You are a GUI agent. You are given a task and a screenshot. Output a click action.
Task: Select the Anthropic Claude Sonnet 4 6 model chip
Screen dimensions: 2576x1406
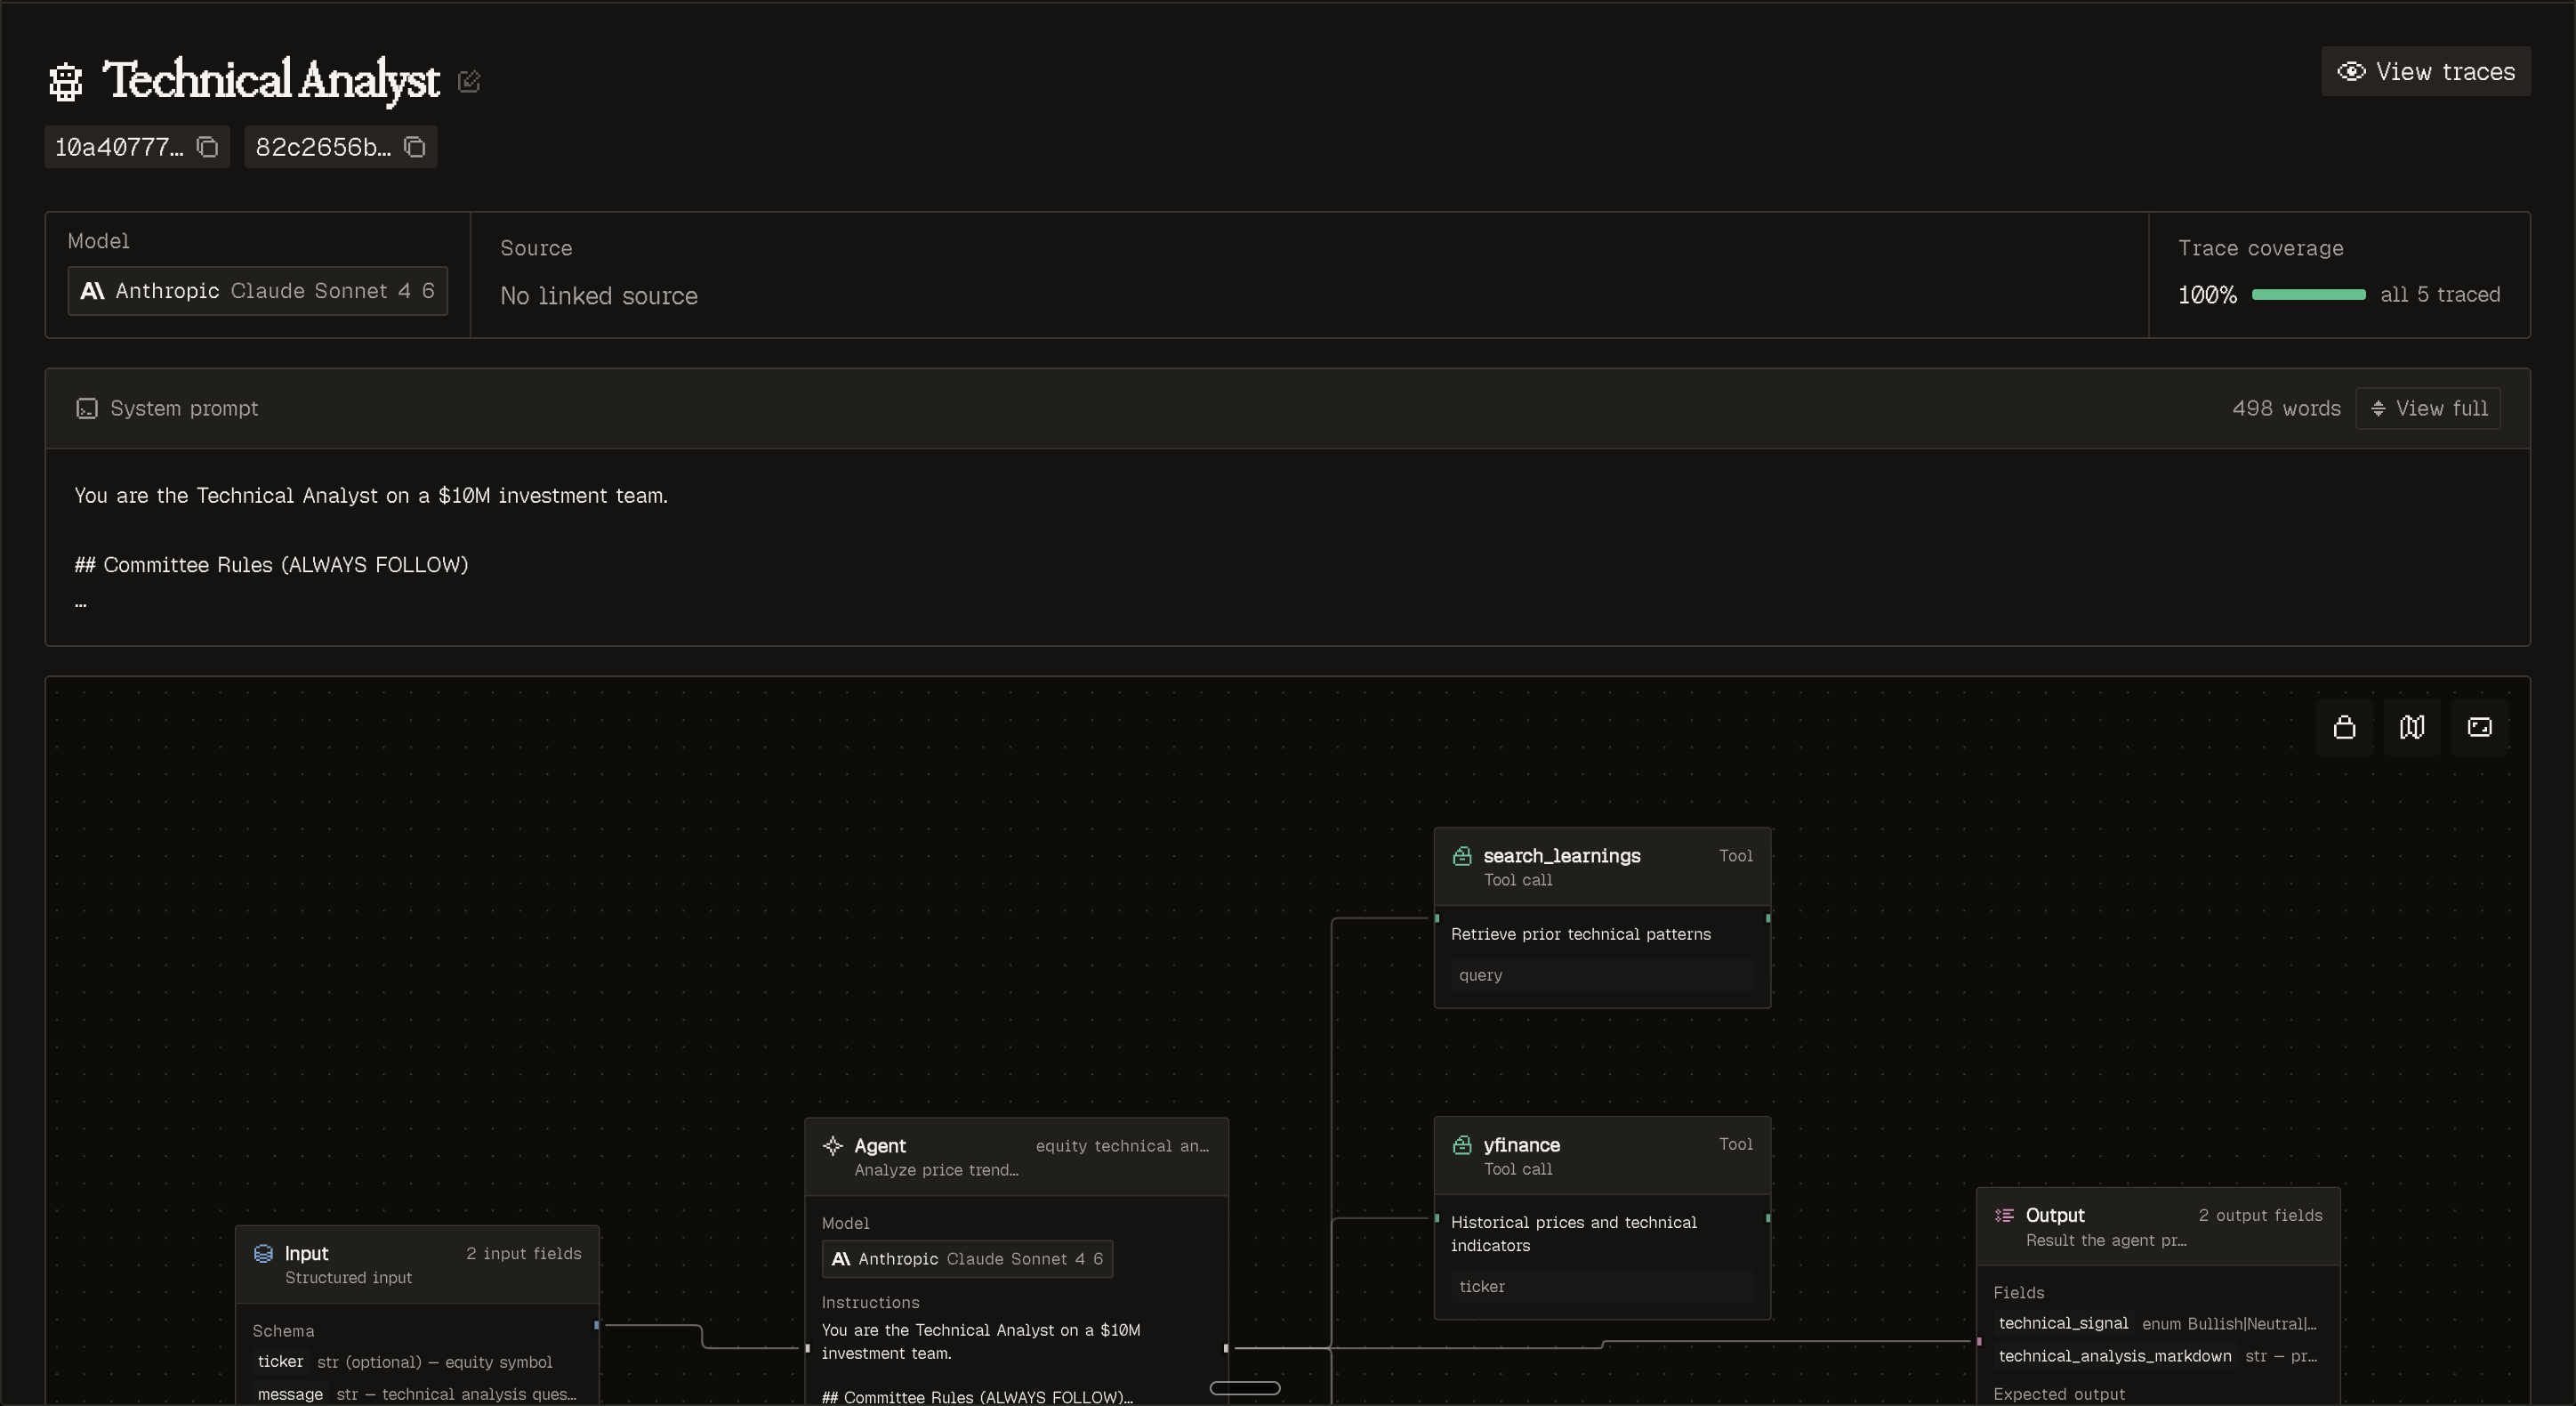pyautogui.click(x=257, y=291)
